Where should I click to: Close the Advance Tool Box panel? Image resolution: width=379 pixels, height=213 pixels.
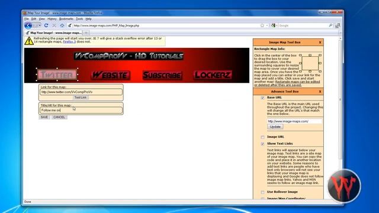coord(320,92)
